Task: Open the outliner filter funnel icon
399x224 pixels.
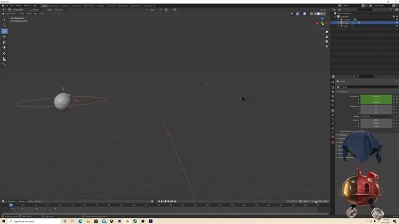Action: point(391,10)
